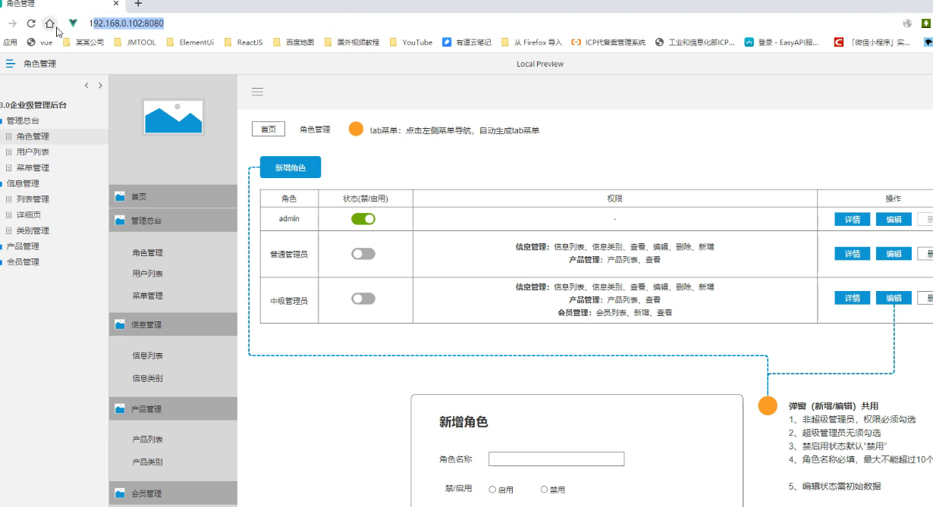Go to next page with right chevron

[100, 86]
